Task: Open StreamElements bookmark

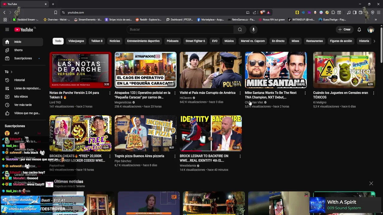Action: pyautogui.click(x=88, y=20)
